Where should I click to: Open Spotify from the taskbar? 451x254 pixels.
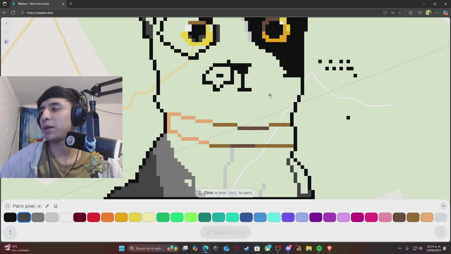click(319, 248)
